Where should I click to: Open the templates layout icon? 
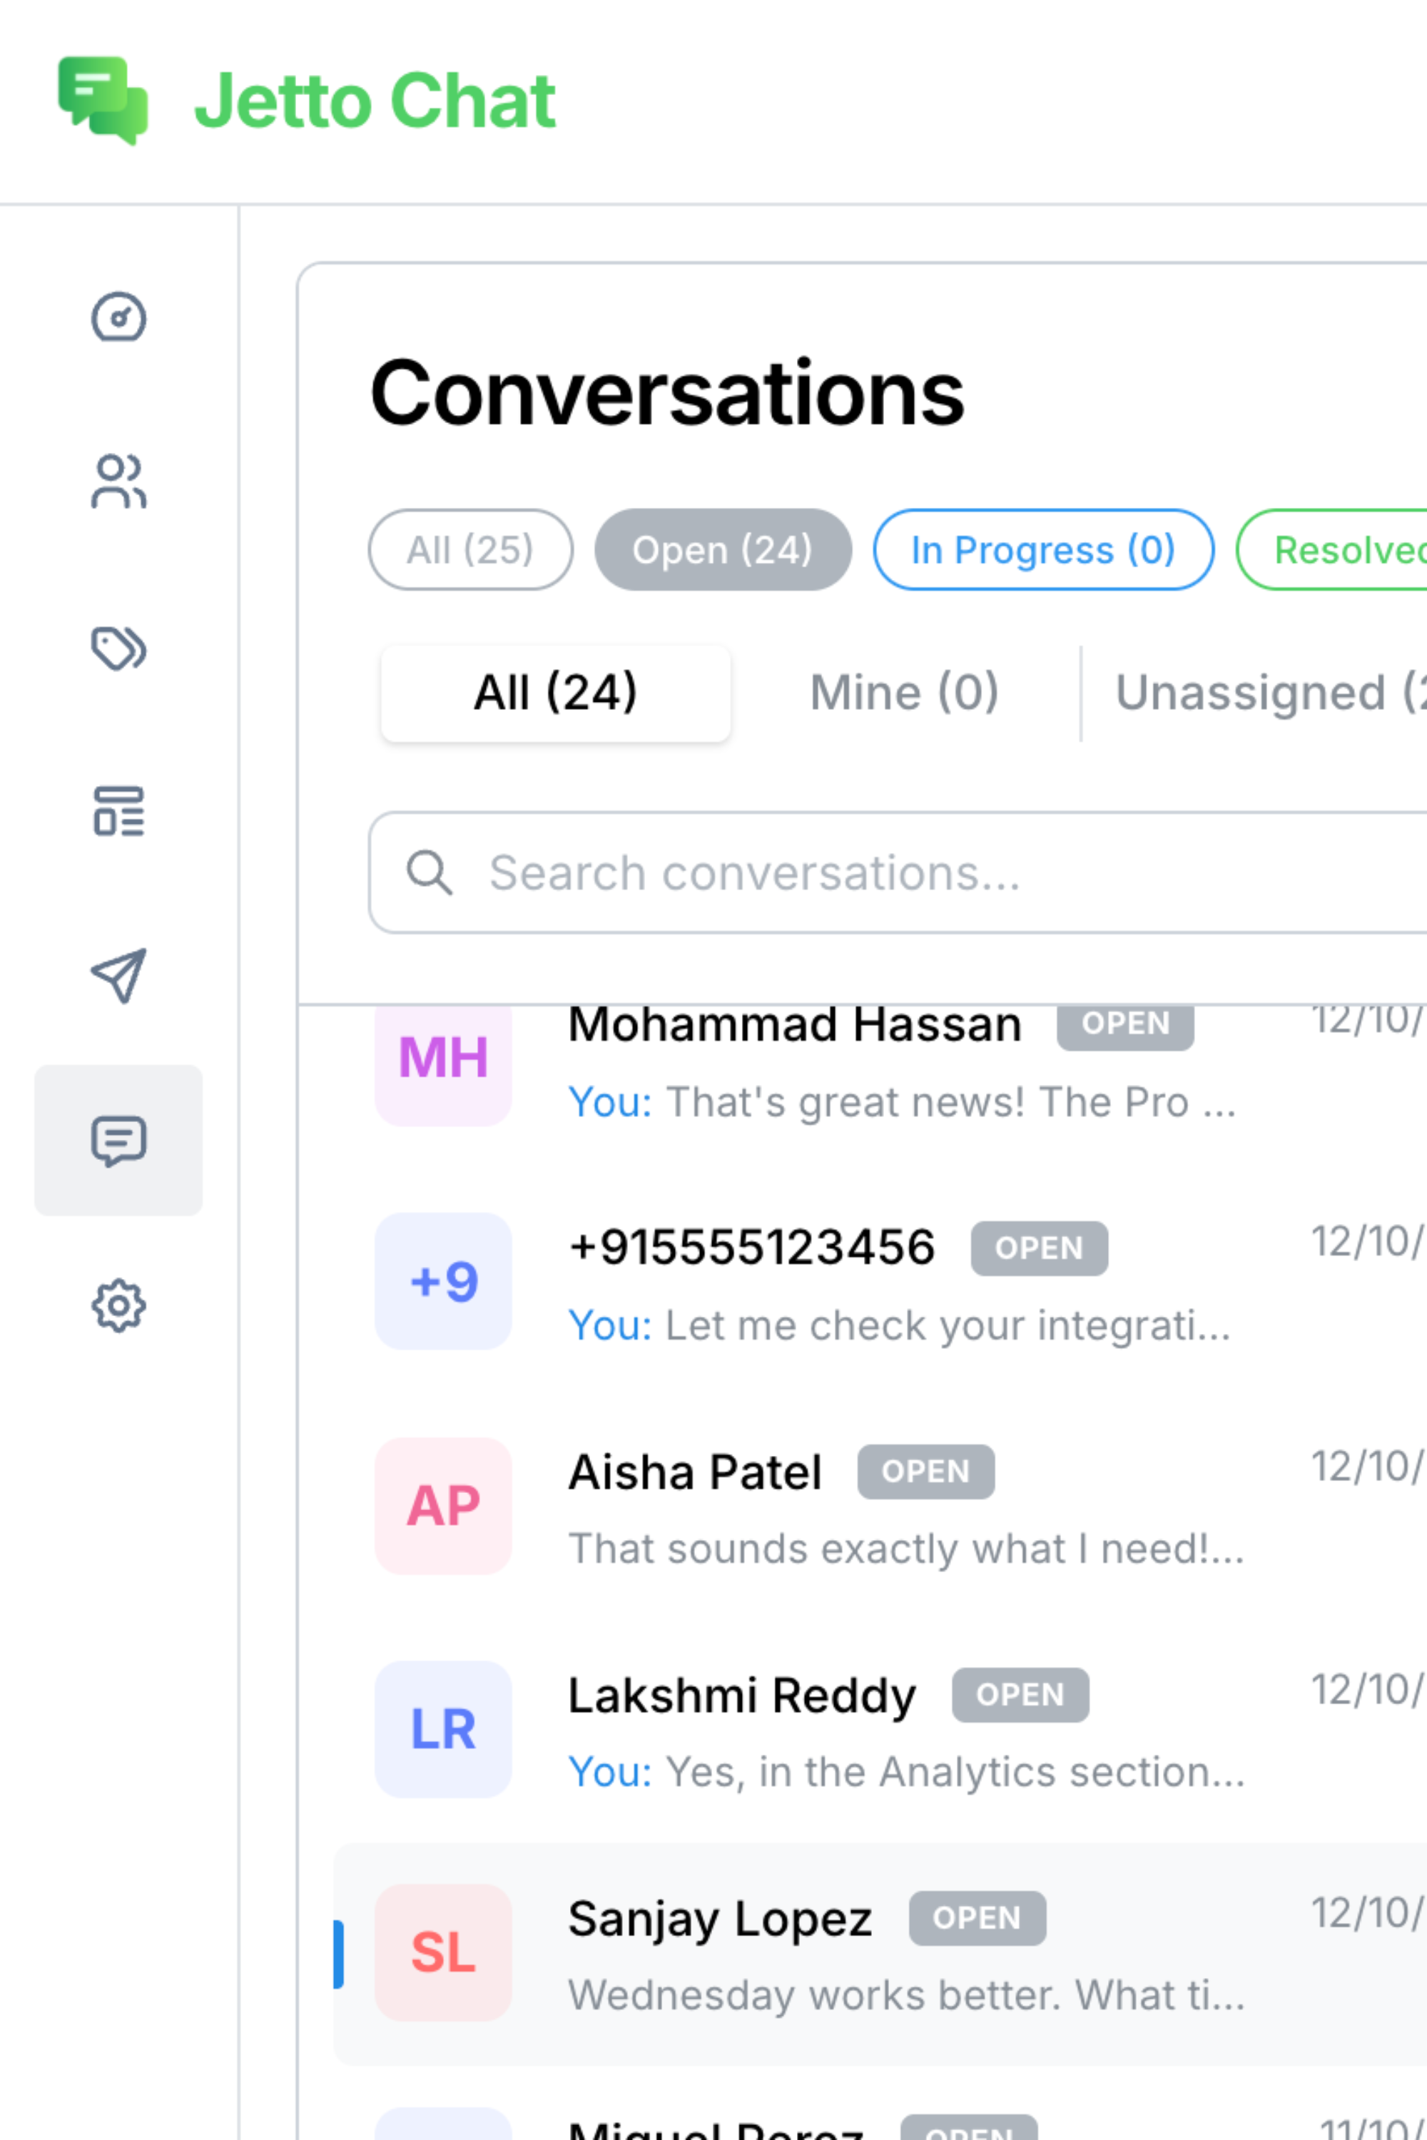(118, 810)
